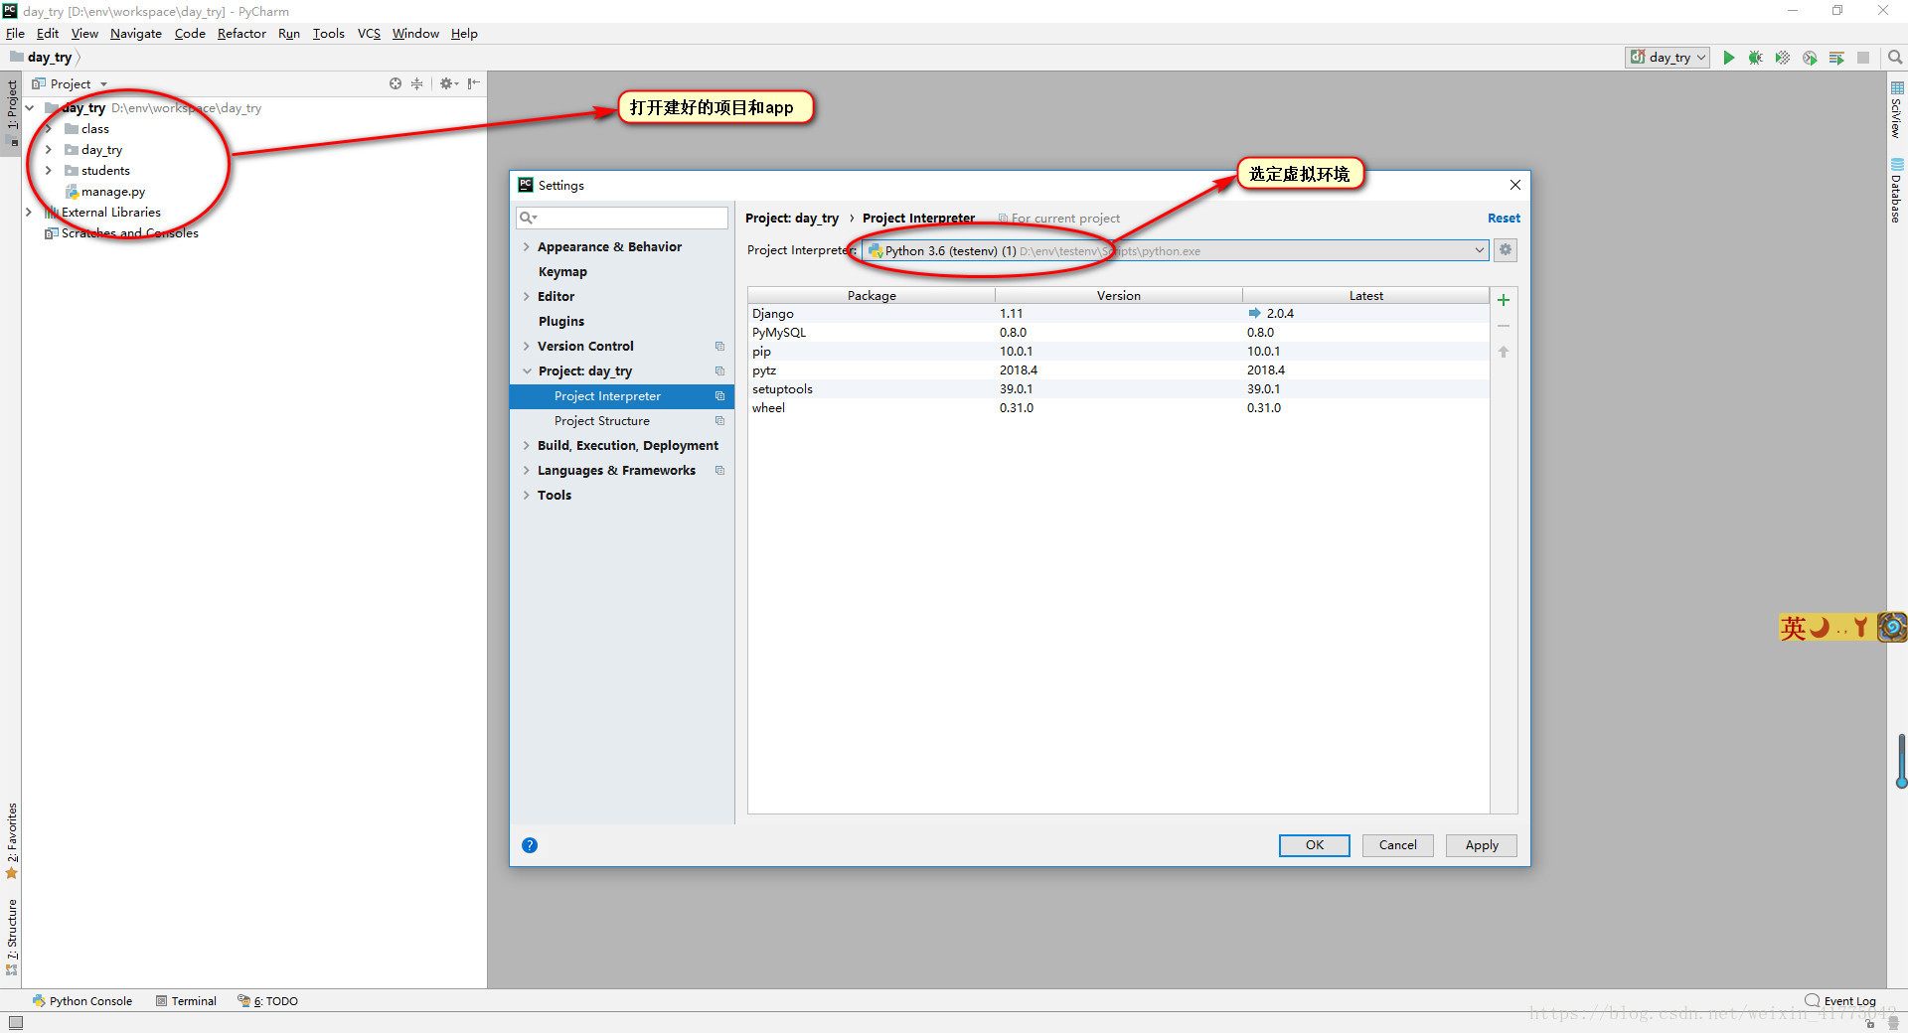
Task: Select PyMySQL package row
Action: [1118, 332]
